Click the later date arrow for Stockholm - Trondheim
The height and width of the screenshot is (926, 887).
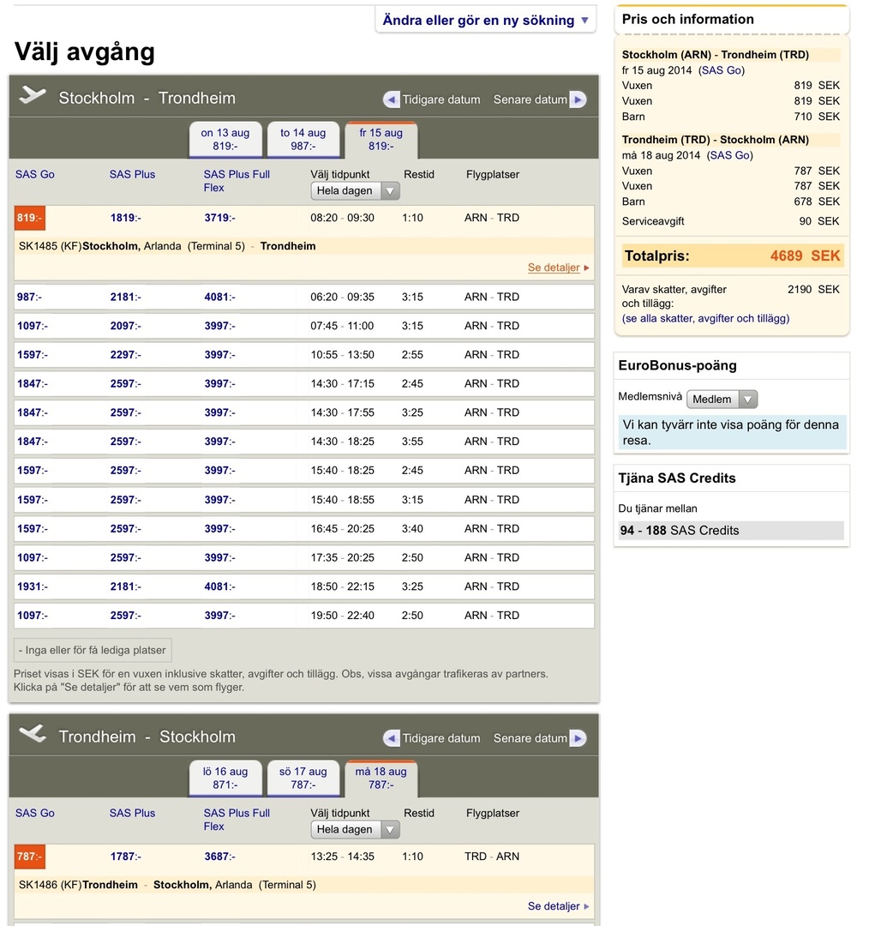[x=578, y=99]
